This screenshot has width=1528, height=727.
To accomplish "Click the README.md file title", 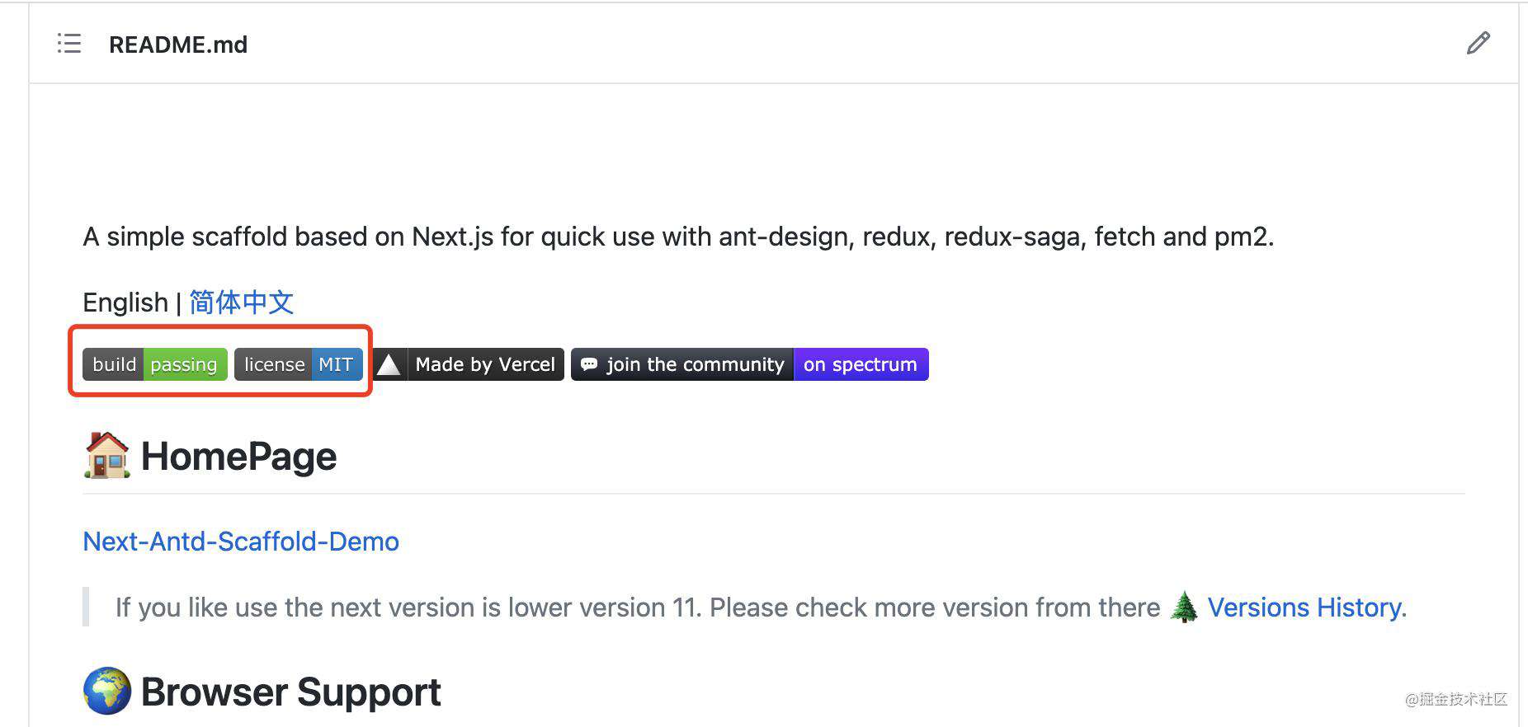I will point(178,45).
